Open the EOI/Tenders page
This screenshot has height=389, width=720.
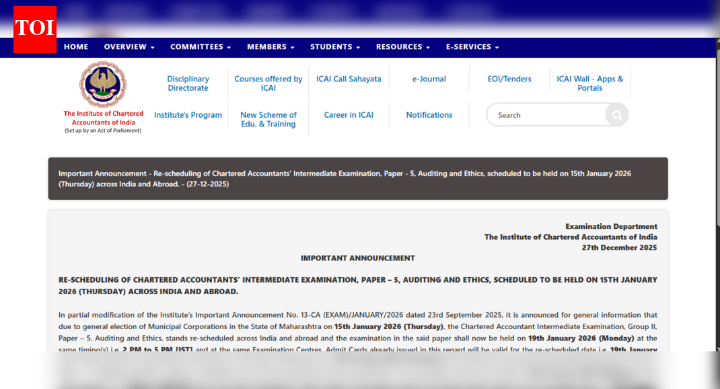[x=509, y=78]
